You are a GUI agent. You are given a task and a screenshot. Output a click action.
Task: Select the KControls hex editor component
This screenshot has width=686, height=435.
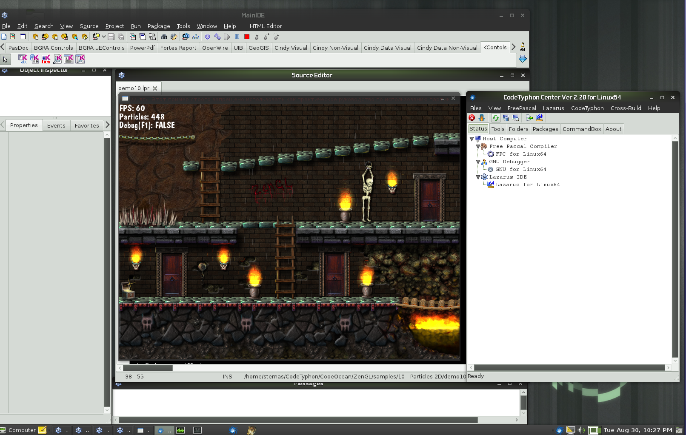pos(46,59)
